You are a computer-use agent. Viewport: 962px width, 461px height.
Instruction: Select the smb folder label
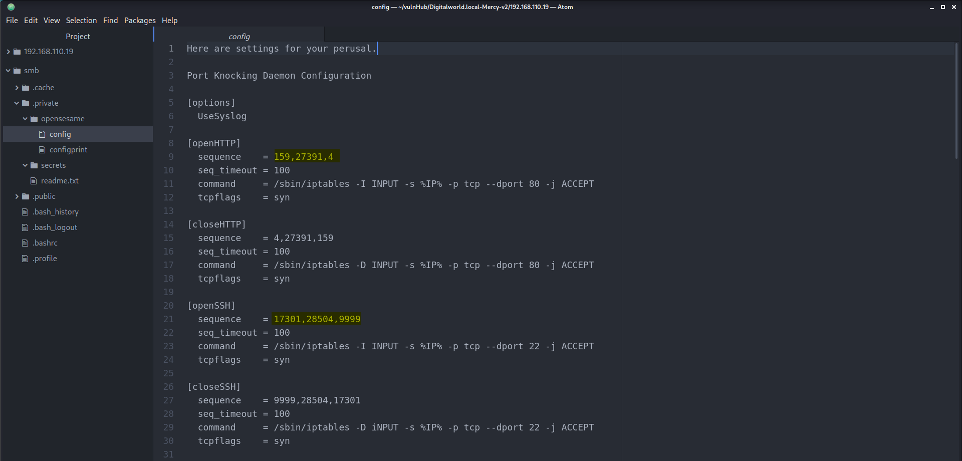coord(31,71)
